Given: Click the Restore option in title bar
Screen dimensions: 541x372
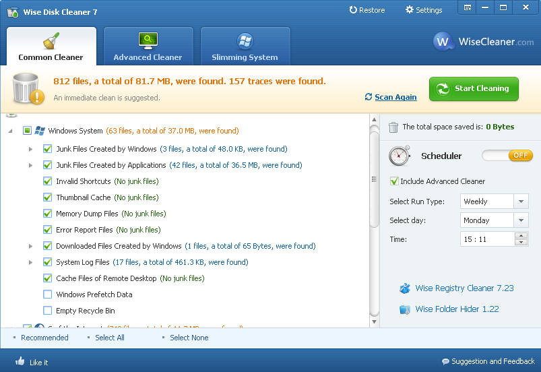Looking at the screenshot, I should point(367,10).
